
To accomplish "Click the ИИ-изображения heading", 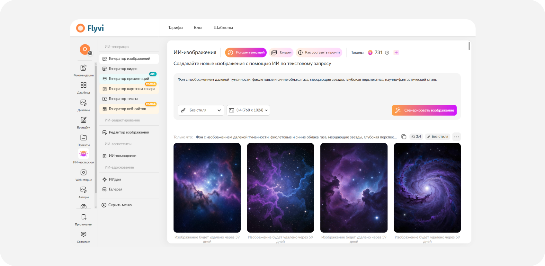I will click(195, 52).
